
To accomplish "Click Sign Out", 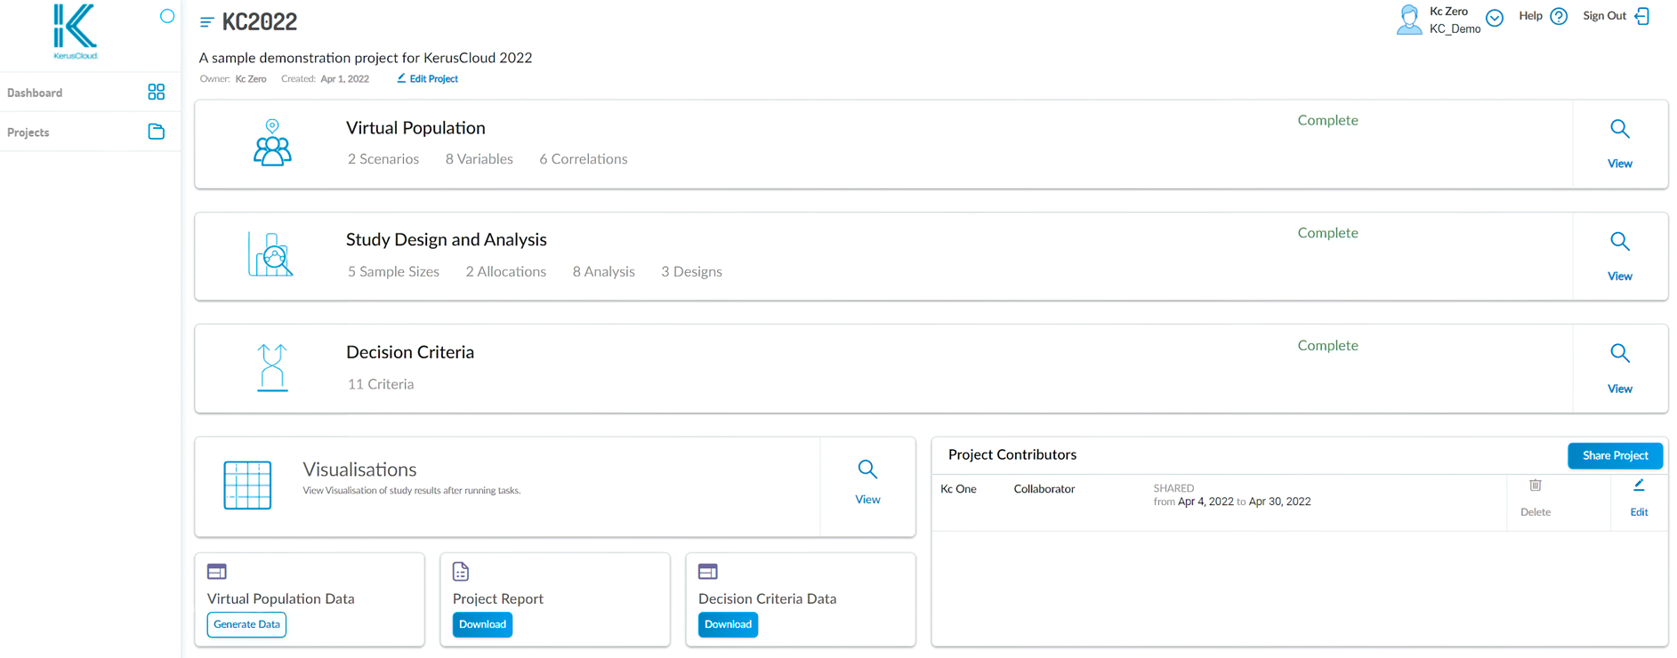I will point(1604,16).
